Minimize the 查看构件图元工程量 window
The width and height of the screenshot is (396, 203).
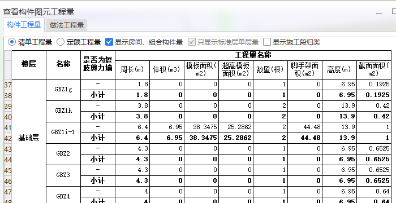[x=379, y=12]
